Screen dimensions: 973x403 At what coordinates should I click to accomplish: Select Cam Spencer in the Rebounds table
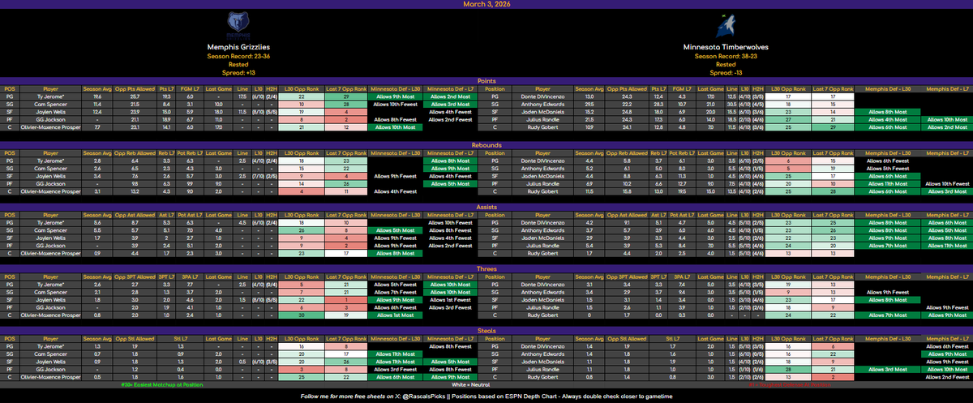tap(51, 169)
